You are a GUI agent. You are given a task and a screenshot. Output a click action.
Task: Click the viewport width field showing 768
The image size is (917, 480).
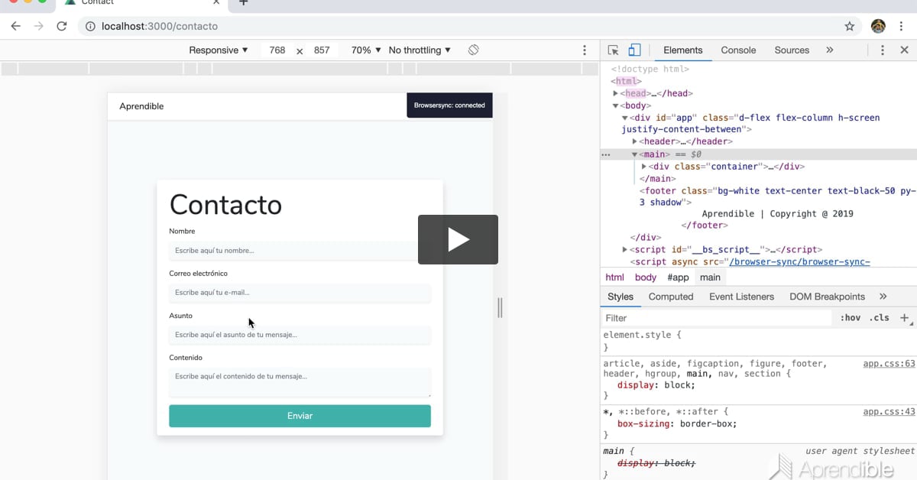[x=277, y=50]
